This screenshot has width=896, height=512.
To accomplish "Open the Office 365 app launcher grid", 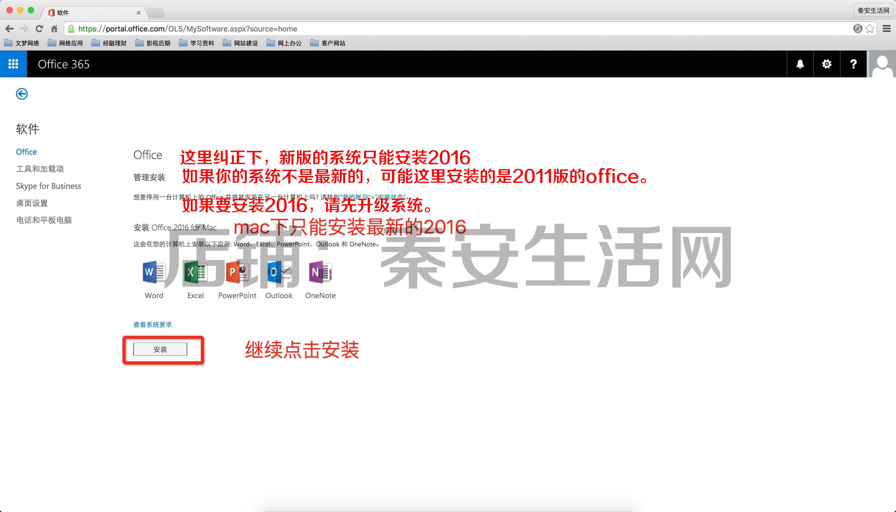I will click(13, 64).
